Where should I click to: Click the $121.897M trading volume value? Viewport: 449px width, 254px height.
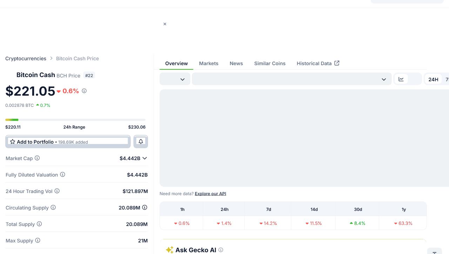pos(135,191)
